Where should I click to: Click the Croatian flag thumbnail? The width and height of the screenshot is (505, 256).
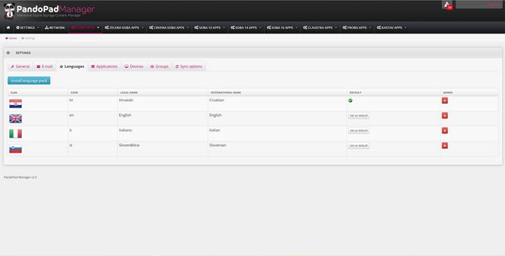(x=15, y=104)
